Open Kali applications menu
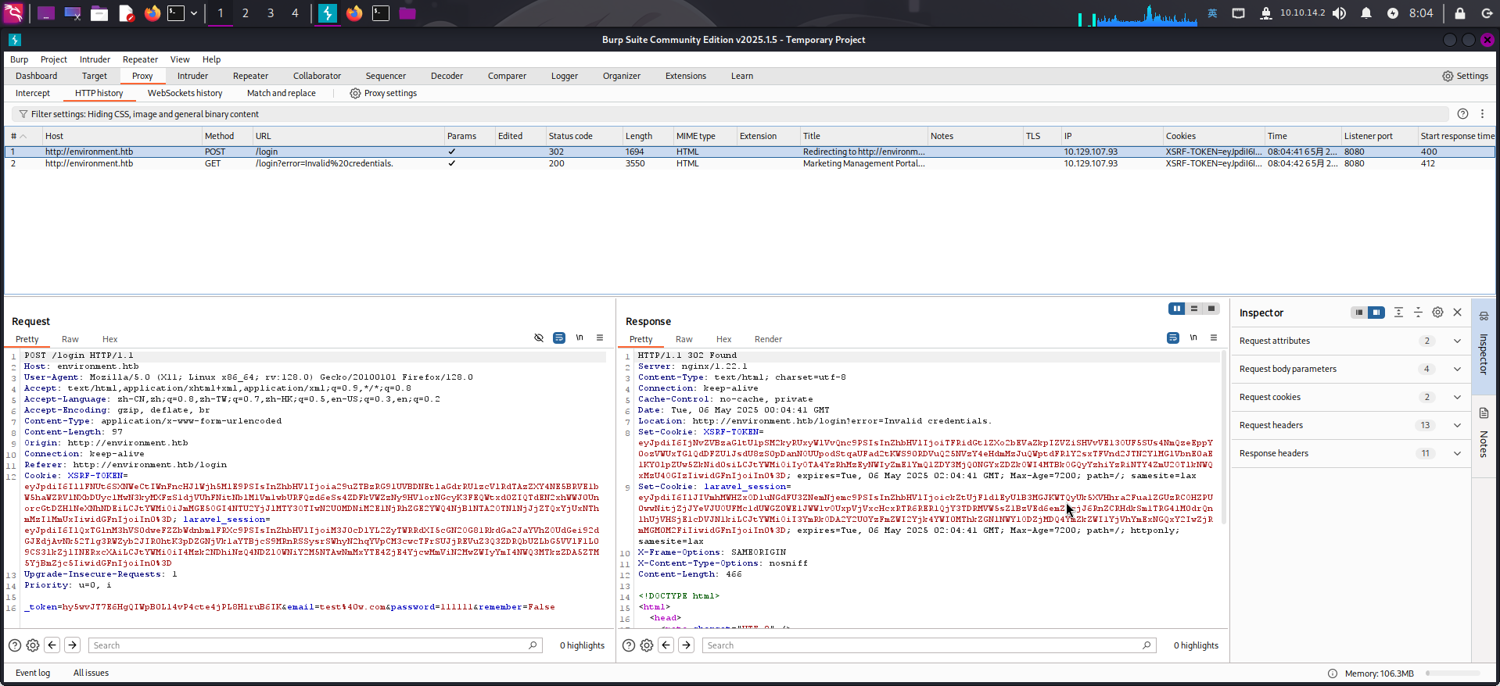 point(14,13)
